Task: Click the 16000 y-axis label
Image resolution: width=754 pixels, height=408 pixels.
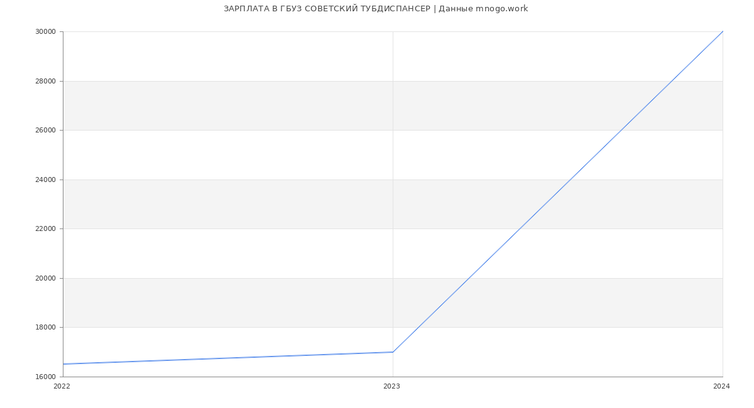Action: [45, 377]
